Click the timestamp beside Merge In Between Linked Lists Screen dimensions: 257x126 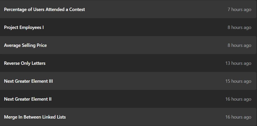(238, 117)
